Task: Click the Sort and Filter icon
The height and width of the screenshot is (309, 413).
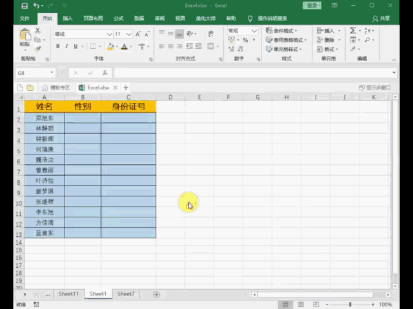Action: point(367,31)
